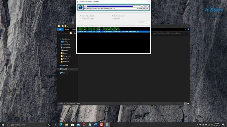The height and width of the screenshot is (127, 227).
Task: Select the vcredist_x86.exe log row
Action: 113,28
